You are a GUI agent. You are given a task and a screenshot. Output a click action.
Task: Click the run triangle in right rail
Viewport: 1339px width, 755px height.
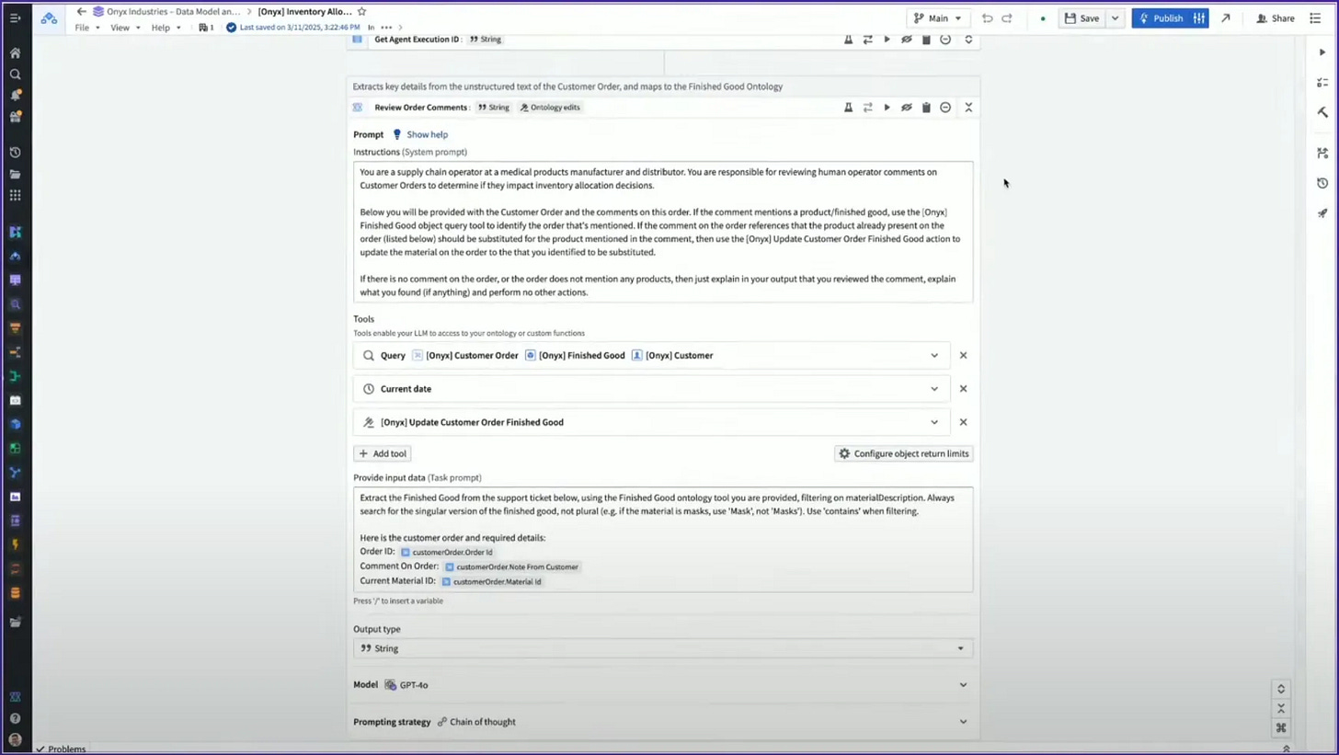(x=1322, y=52)
